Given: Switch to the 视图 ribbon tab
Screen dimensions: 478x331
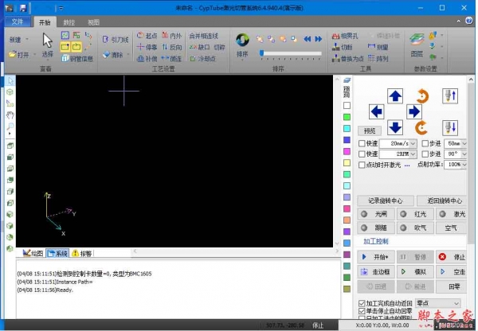Looking at the screenshot, I should (93, 22).
